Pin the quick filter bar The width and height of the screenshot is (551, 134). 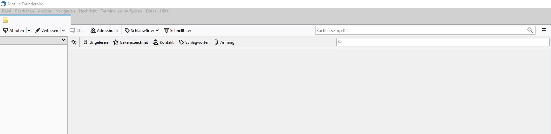click(x=74, y=42)
